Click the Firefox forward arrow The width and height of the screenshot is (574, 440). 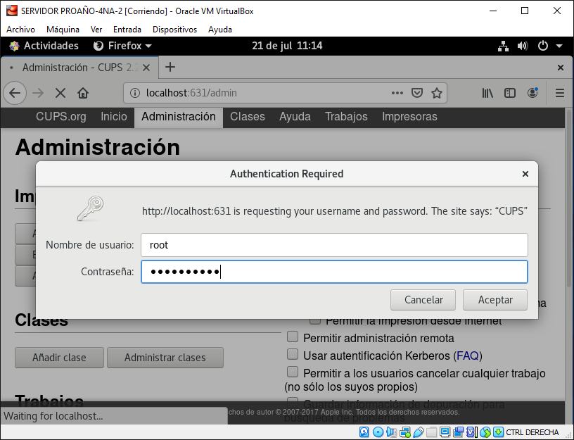point(38,93)
